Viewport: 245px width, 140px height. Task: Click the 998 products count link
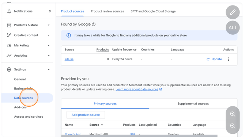click(133, 134)
